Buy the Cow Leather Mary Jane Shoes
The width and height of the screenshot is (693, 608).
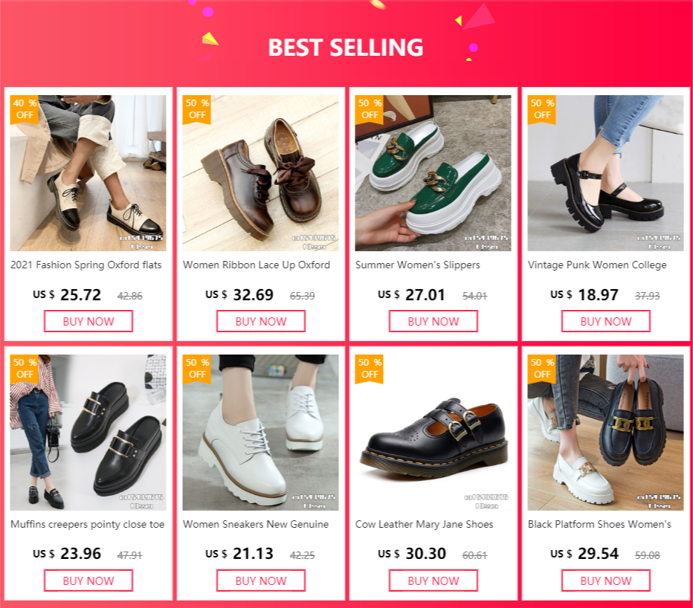point(433,580)
